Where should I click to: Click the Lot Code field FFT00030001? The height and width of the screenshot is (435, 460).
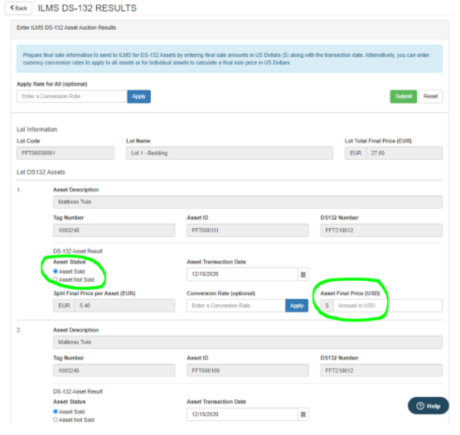pyautogui.click(x=65, y=153)
